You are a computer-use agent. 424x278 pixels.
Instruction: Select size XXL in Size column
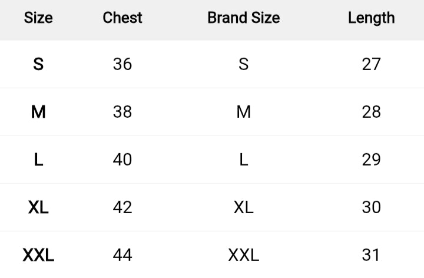tap(38, 255)
